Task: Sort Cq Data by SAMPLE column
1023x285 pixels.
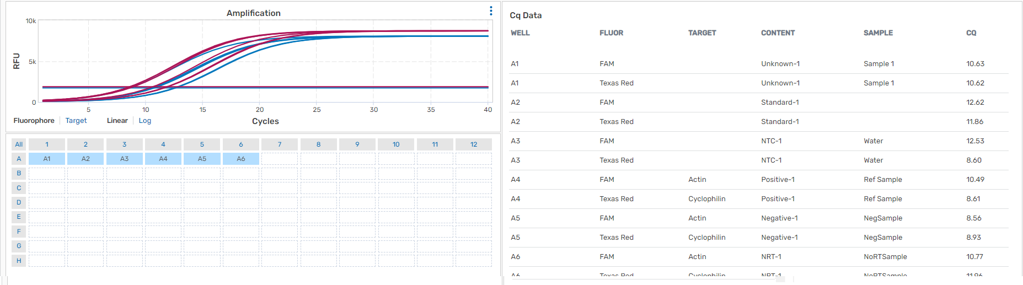Action: tap(878, 33)
